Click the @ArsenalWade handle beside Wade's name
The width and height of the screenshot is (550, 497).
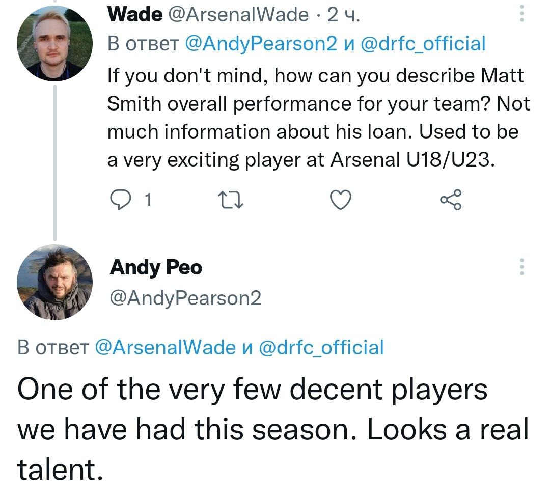[237, 15]
